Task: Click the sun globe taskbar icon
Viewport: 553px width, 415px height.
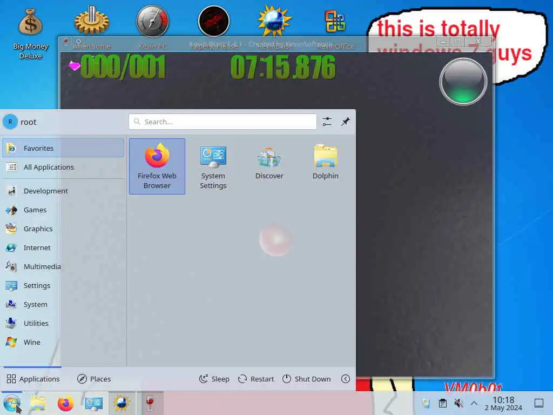Action: point(122,403)
